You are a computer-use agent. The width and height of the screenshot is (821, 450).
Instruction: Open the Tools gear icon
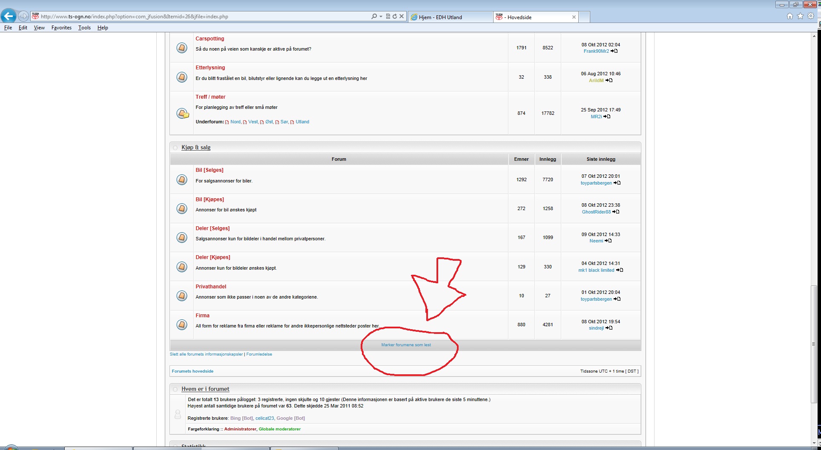[x=811, y=16]
